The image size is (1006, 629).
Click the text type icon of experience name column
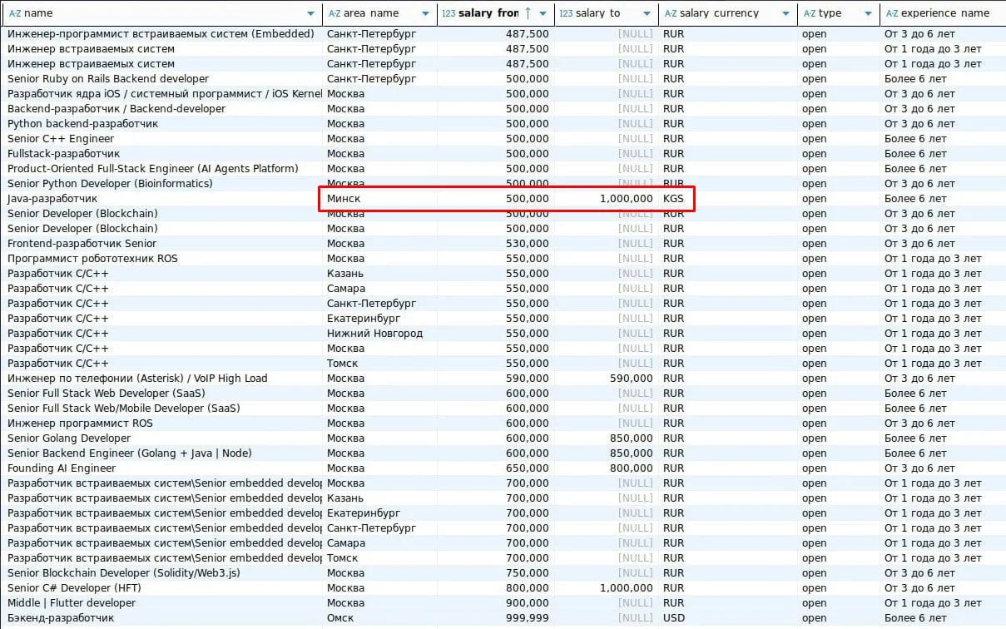(891, 13)
